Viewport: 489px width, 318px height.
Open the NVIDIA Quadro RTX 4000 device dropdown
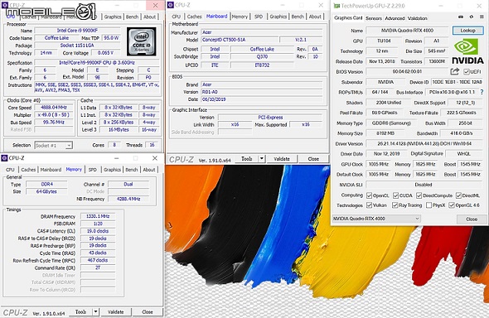pos(376,219)
